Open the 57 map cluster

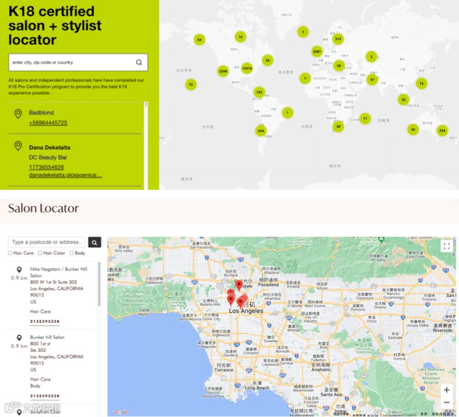(x=372, y=80)
